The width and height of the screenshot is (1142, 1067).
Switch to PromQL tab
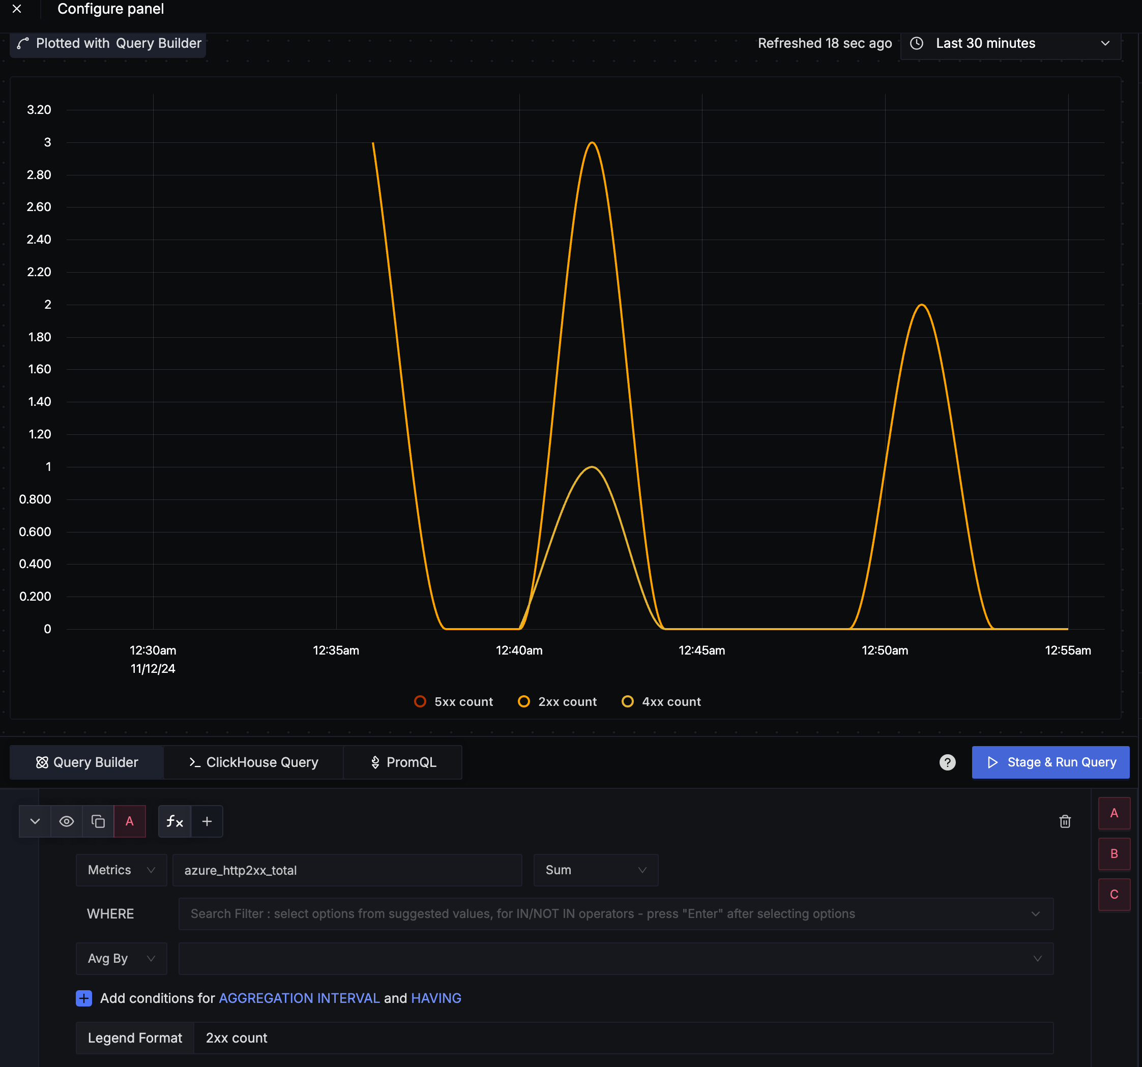tap(403, 762)
